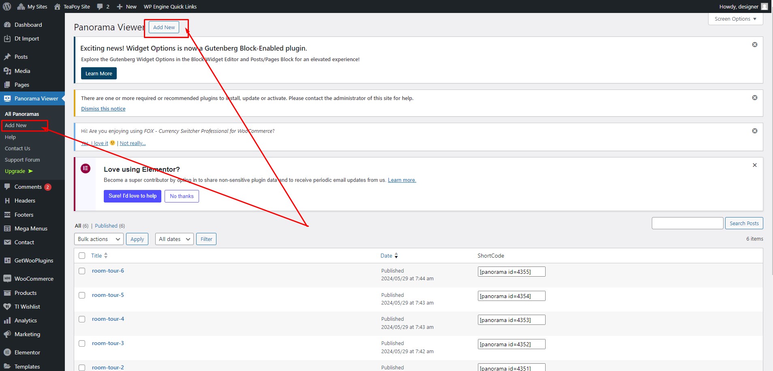Click the Comments sidebar icon
The image size is (773, 371).
(x=7, y=187)
